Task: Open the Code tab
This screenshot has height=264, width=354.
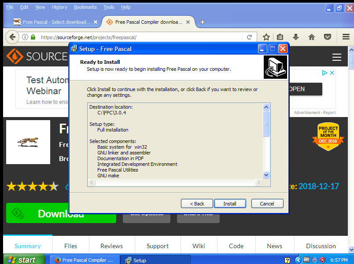Action: point(236,246)
